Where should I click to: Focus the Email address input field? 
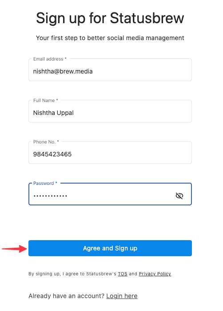(110, 70)
